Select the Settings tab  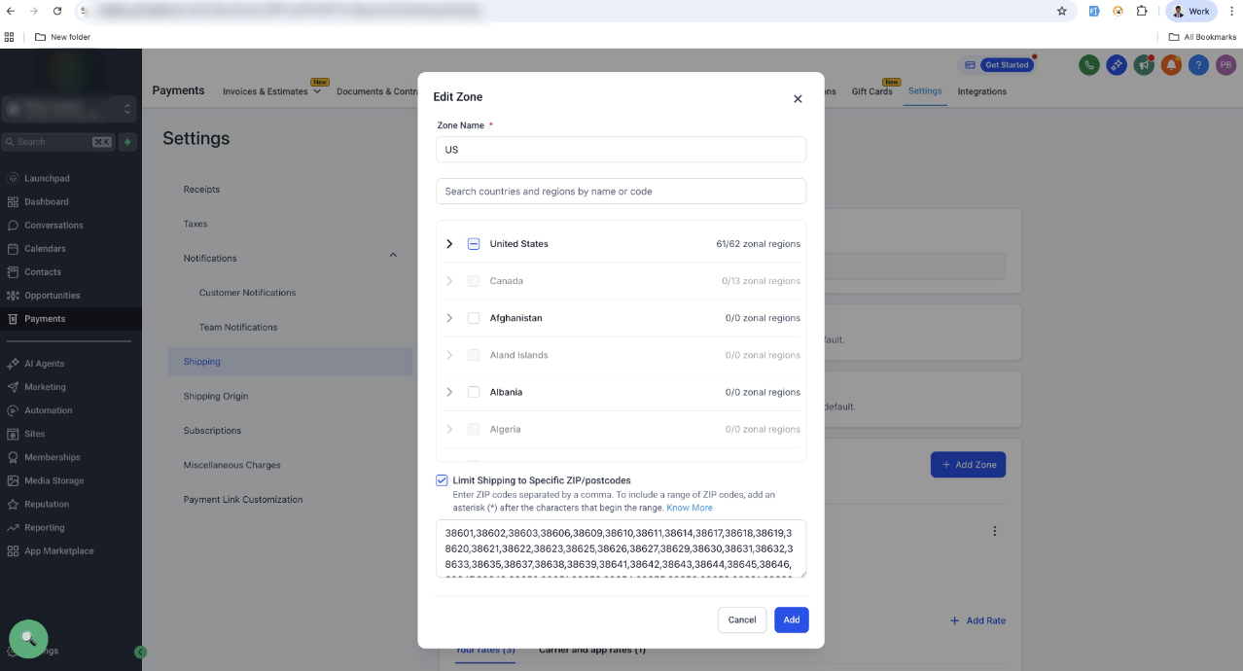tap(925, 90)
